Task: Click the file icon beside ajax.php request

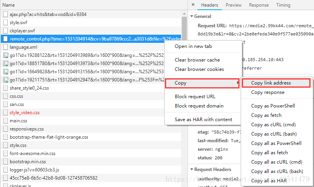Action: (5, 14)
